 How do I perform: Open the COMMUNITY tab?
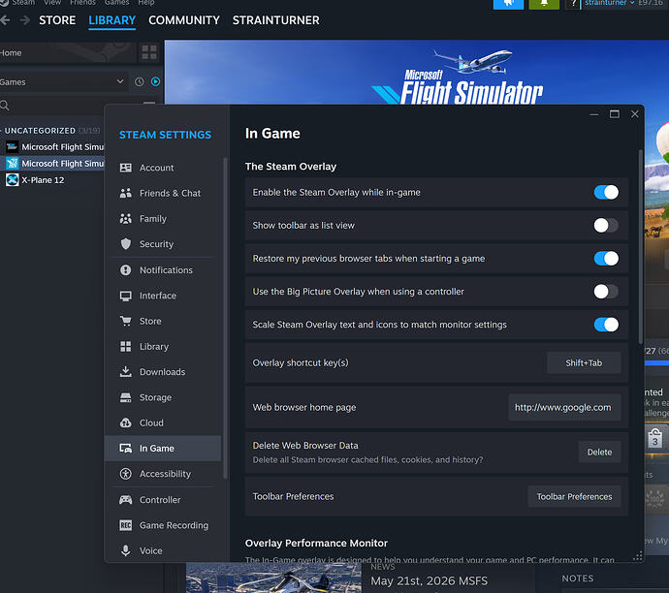point(184,20)
